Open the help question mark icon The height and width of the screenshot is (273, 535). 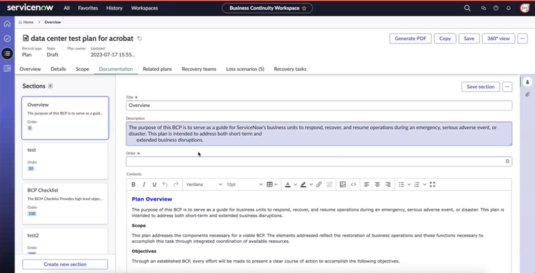(496, 8)
